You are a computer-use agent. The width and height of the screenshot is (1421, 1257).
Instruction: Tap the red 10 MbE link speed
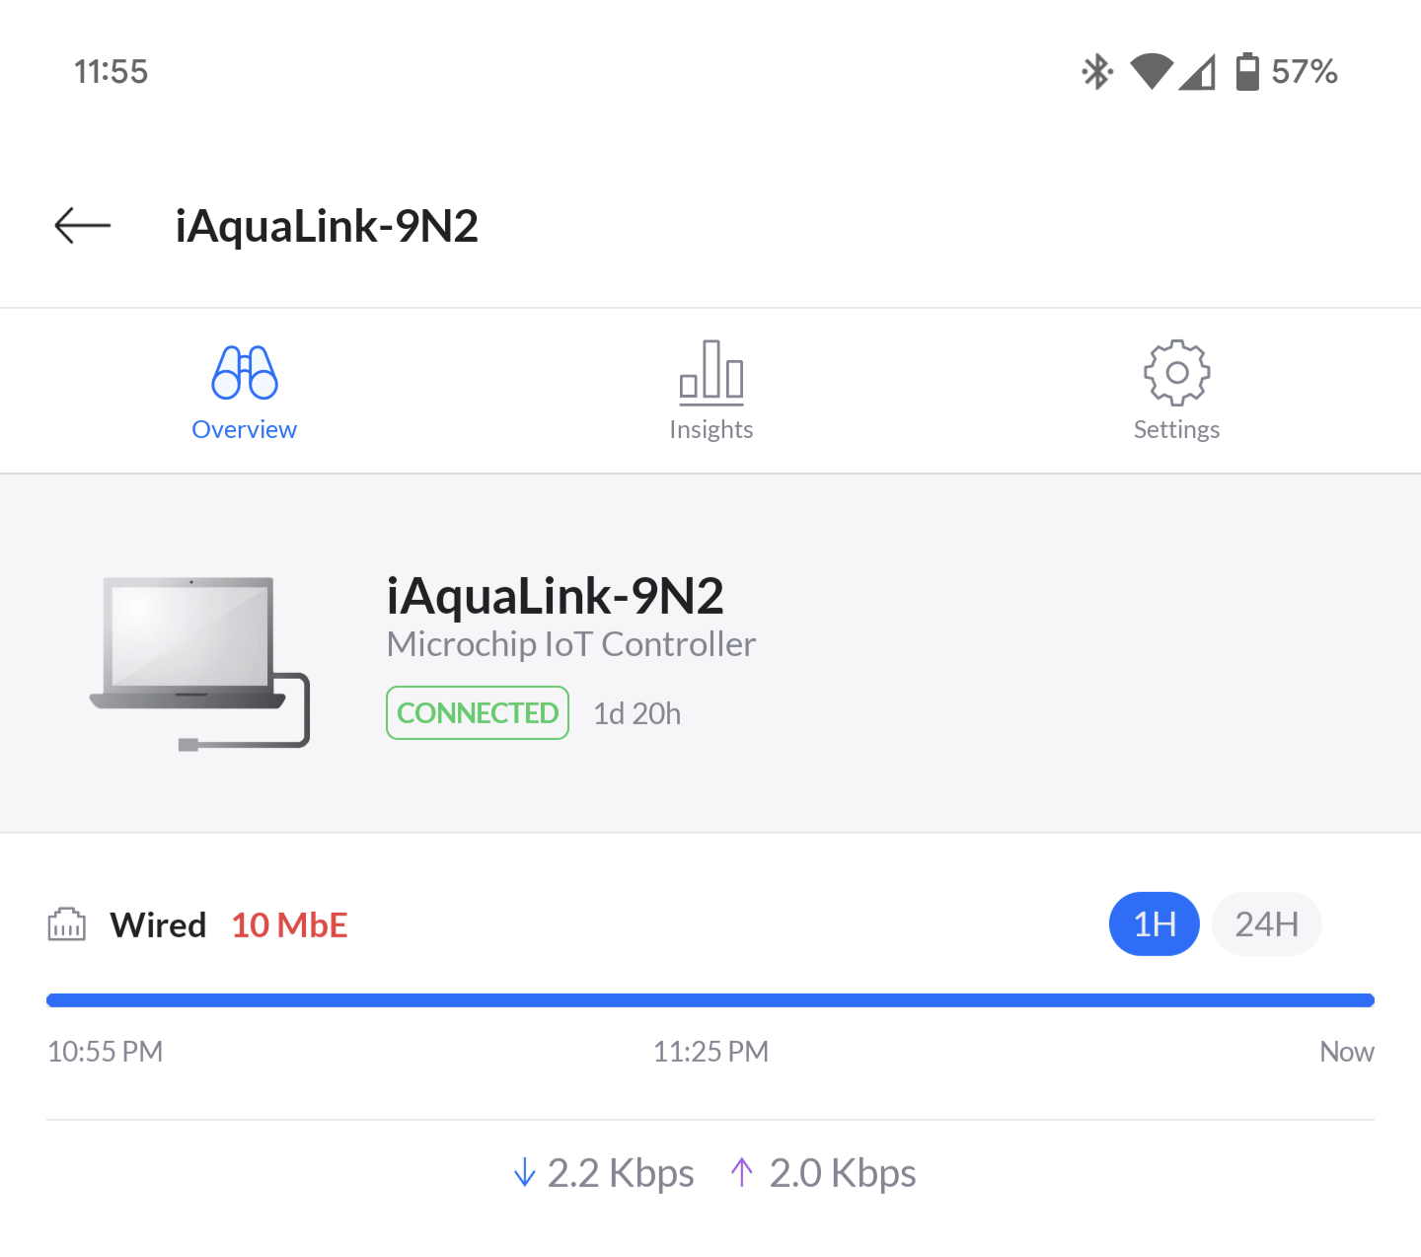coord(290,925)
